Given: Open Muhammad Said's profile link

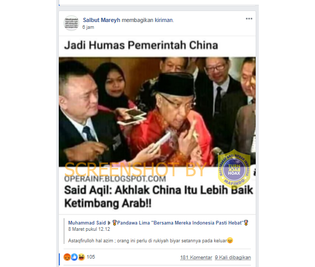Looking at the screenshot, I should tap(87, 223).
